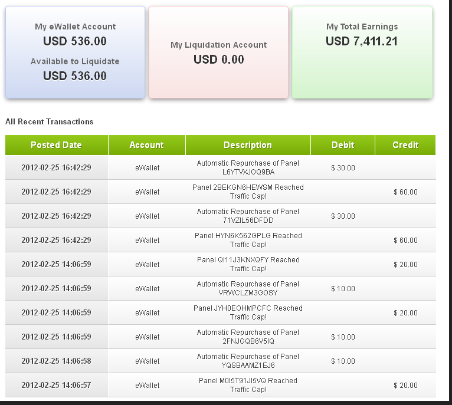
Task: Select repurchase description for panel YQSBAAMZ1EJ6
Action: tap(248, 361)
